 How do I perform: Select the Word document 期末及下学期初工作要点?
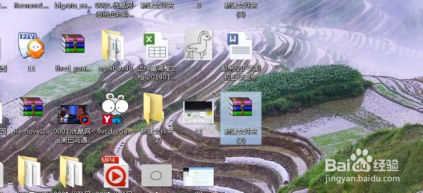(240, 46)
